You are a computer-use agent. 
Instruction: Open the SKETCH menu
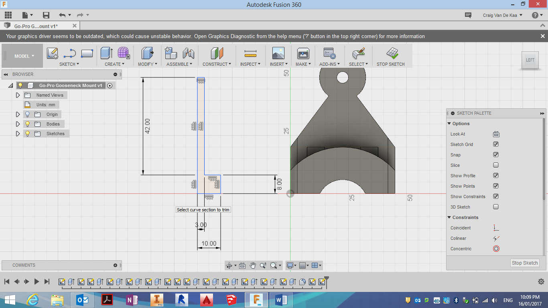[x=69, y=64]
